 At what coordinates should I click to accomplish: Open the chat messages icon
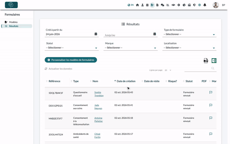click(162, 5)
